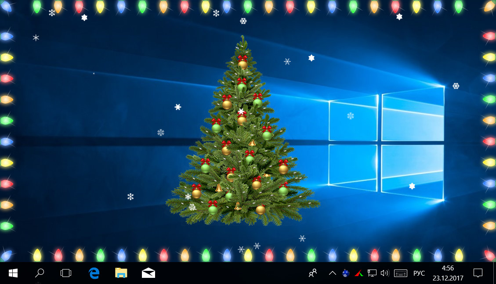This screenshot has width=496, height=284.
Task: Open the volume control speaker icon
Action: [385, 273]
